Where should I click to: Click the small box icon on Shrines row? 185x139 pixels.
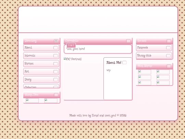(56, 64)
